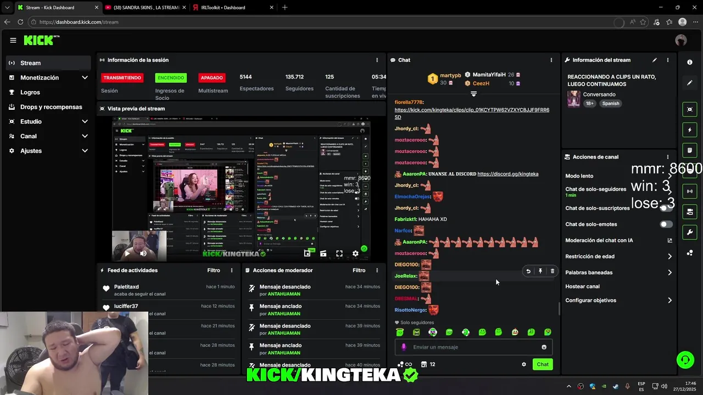Pin the hovered JoeRelax chat message
Screen dimensions: 703x395
[x=540, y=271]
